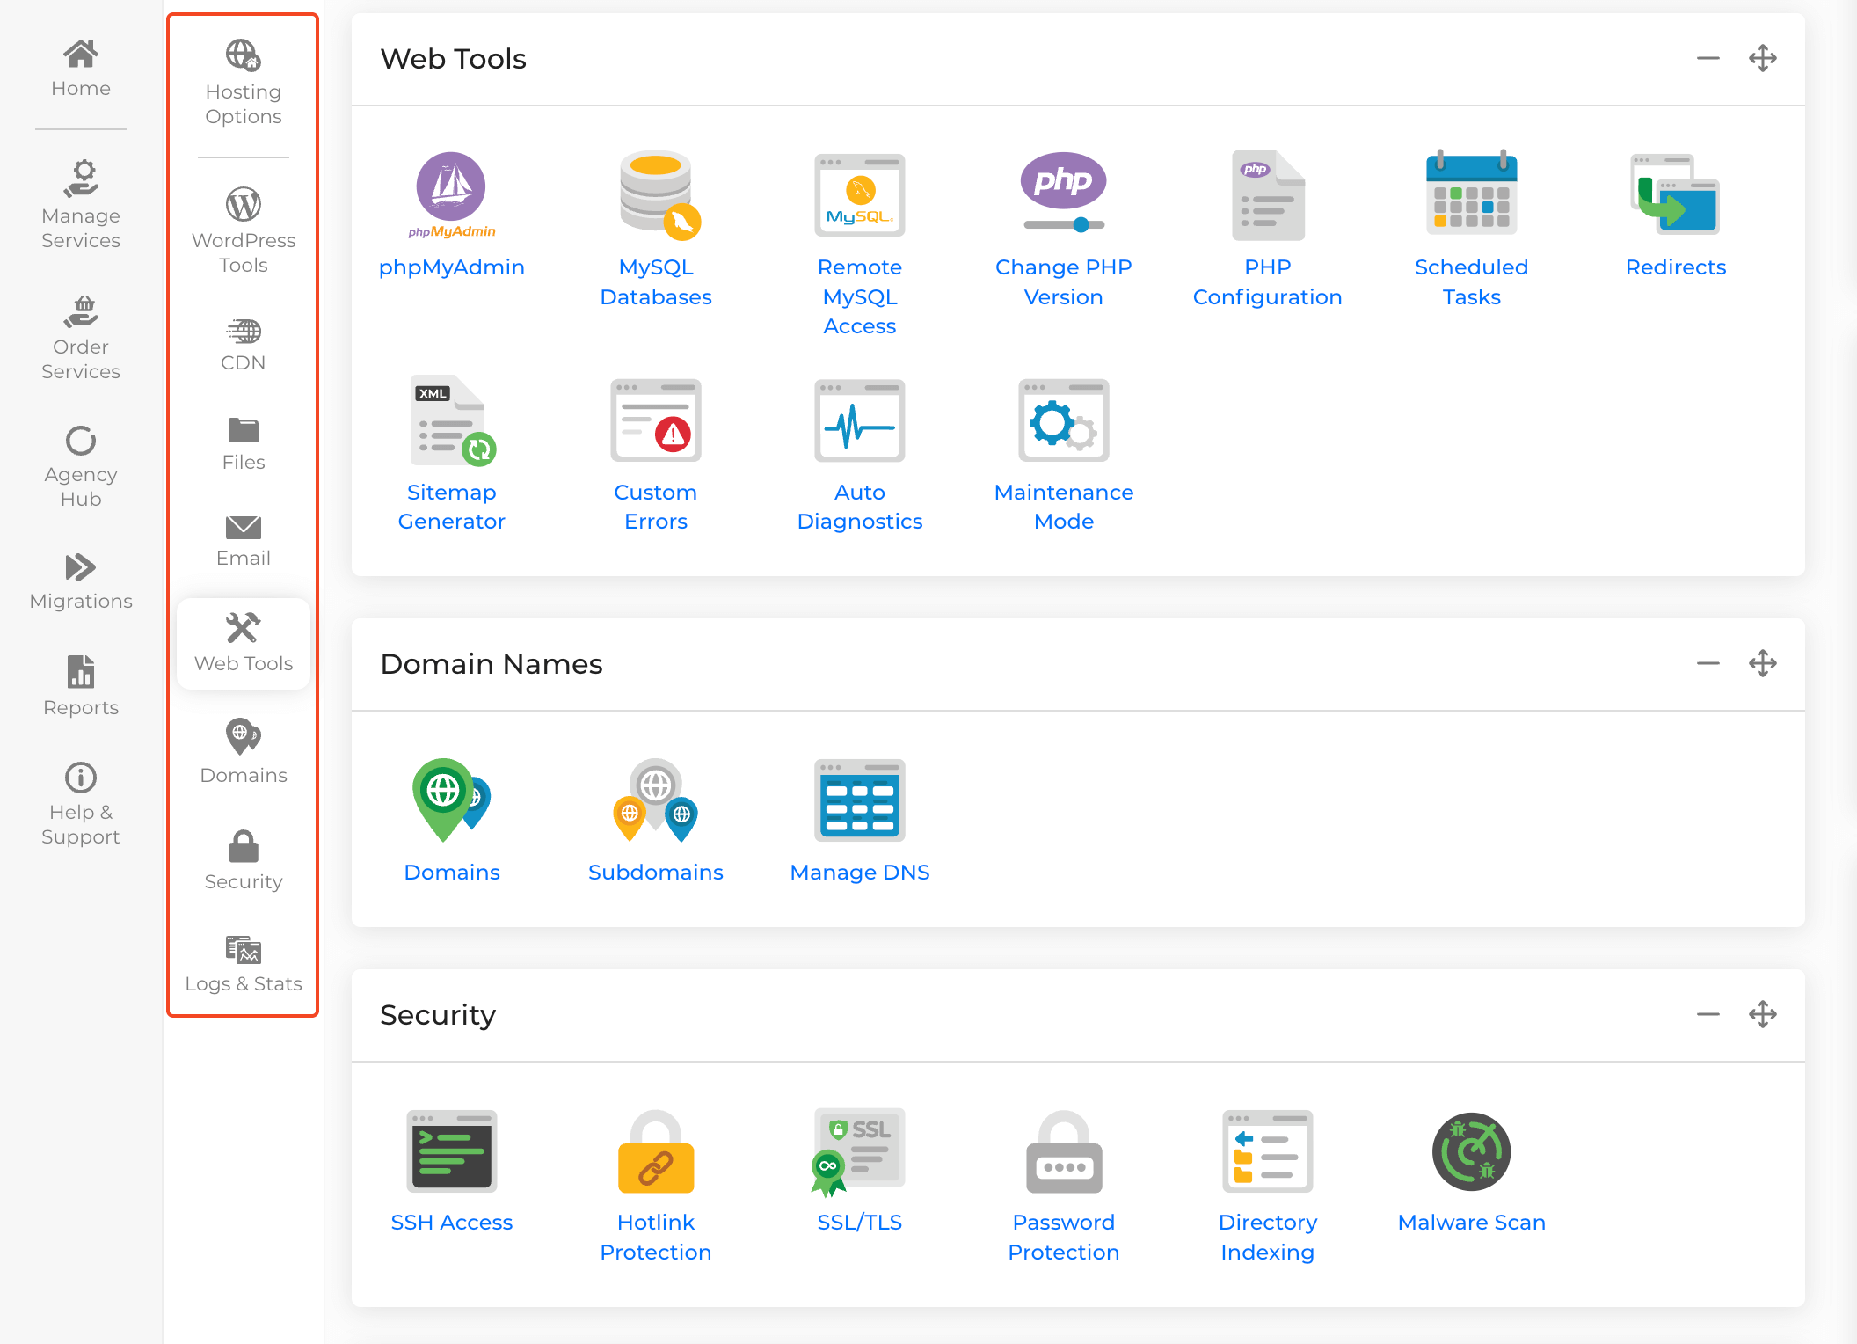Open the SSH Access terminal icon
This screenshot has height=1344, width=1857.
452,1150
